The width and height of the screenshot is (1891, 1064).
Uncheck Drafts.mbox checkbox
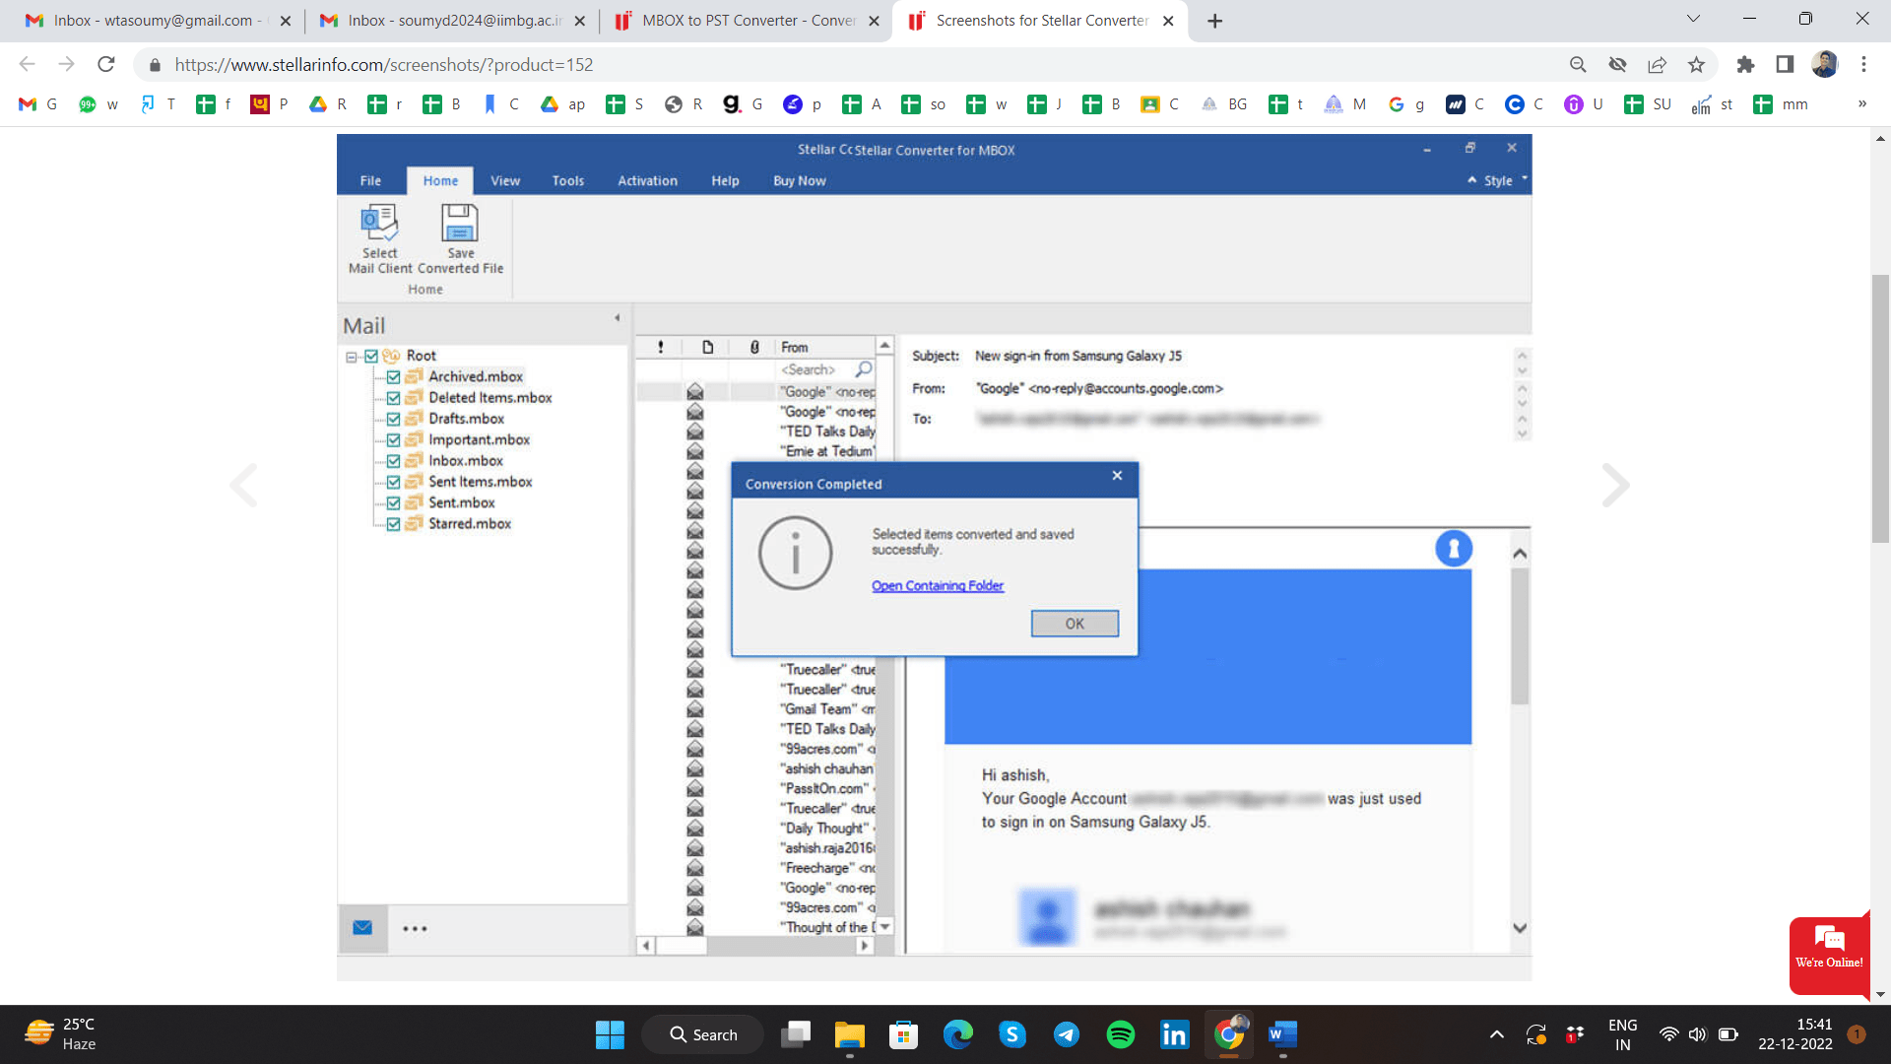click(x=393, y=419)
